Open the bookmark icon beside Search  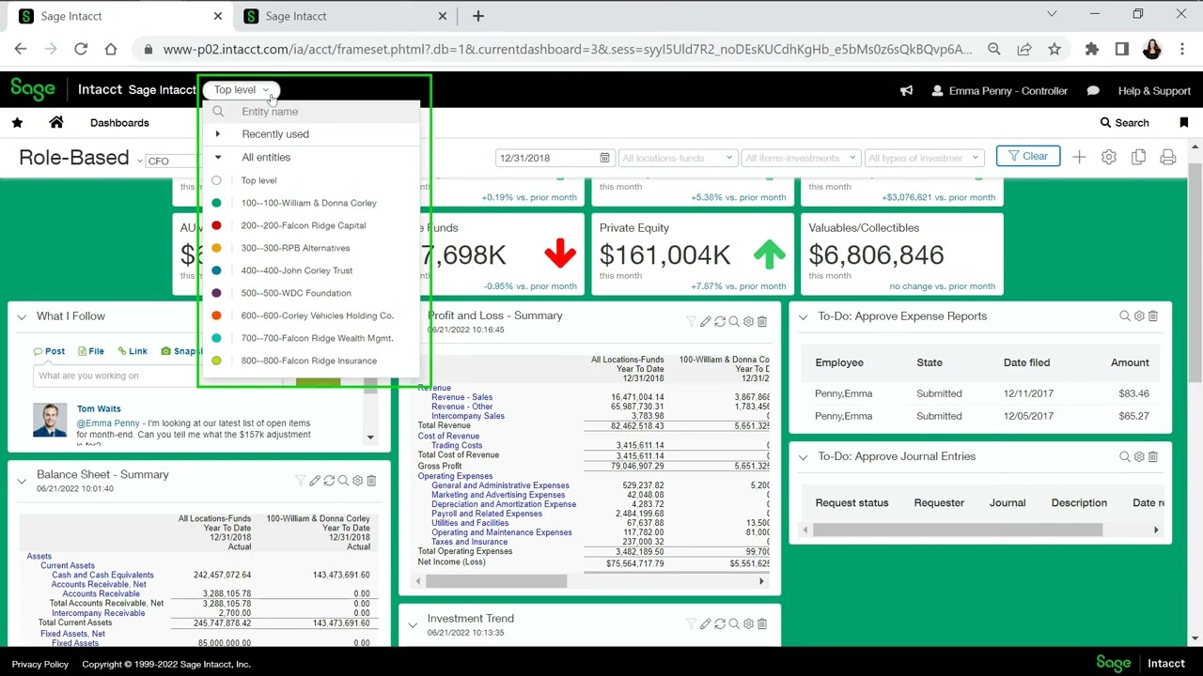pos(1184,123)
